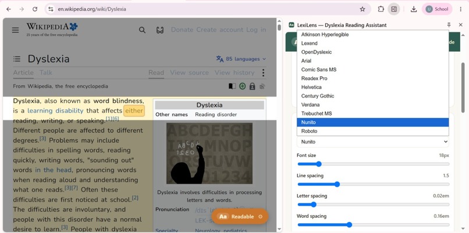Click the spoken article audio icon
The image size is (469, 233).
point(262,87)
